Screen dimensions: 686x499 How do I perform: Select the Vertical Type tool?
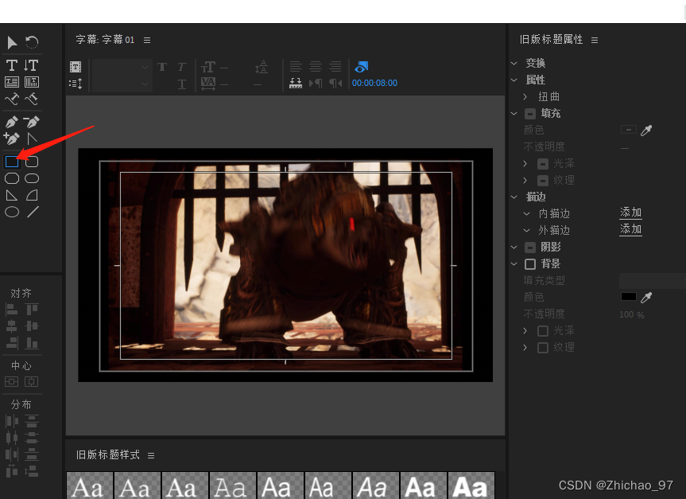[x=31, y=65]
